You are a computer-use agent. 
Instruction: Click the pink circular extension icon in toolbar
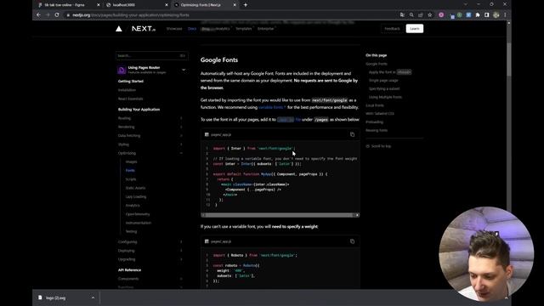pyautogui.click(x=441, y=15)
